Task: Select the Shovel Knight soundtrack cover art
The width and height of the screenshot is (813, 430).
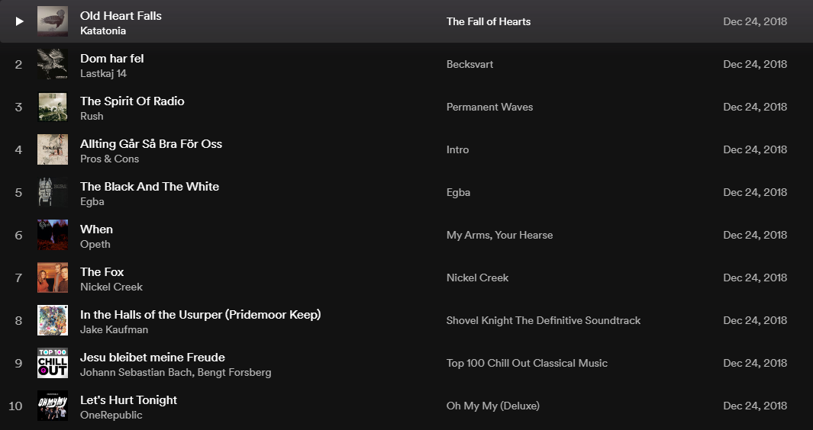Action: click(x=53, y=320)
